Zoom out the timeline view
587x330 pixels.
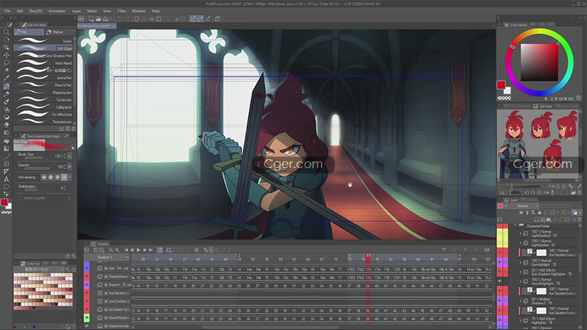point(111,250)
